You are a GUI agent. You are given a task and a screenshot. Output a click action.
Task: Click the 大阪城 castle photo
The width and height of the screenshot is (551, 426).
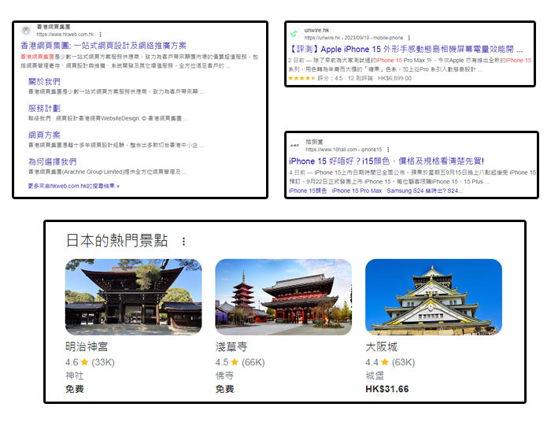click(434, 297)
